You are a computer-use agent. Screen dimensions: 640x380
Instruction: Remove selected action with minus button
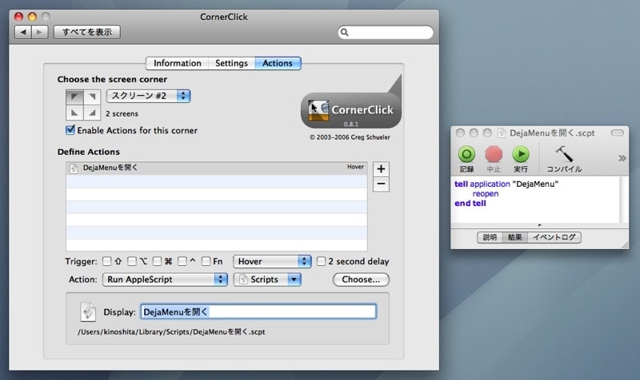point(381,184)
